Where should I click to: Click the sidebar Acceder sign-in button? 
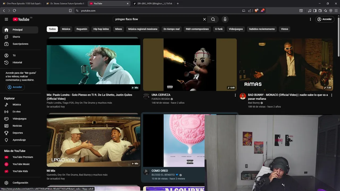tap(15, 87)
